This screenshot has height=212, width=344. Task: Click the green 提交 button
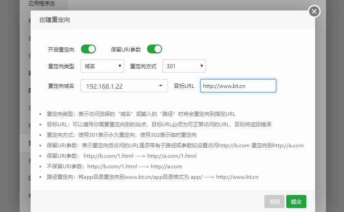[296, 202]
